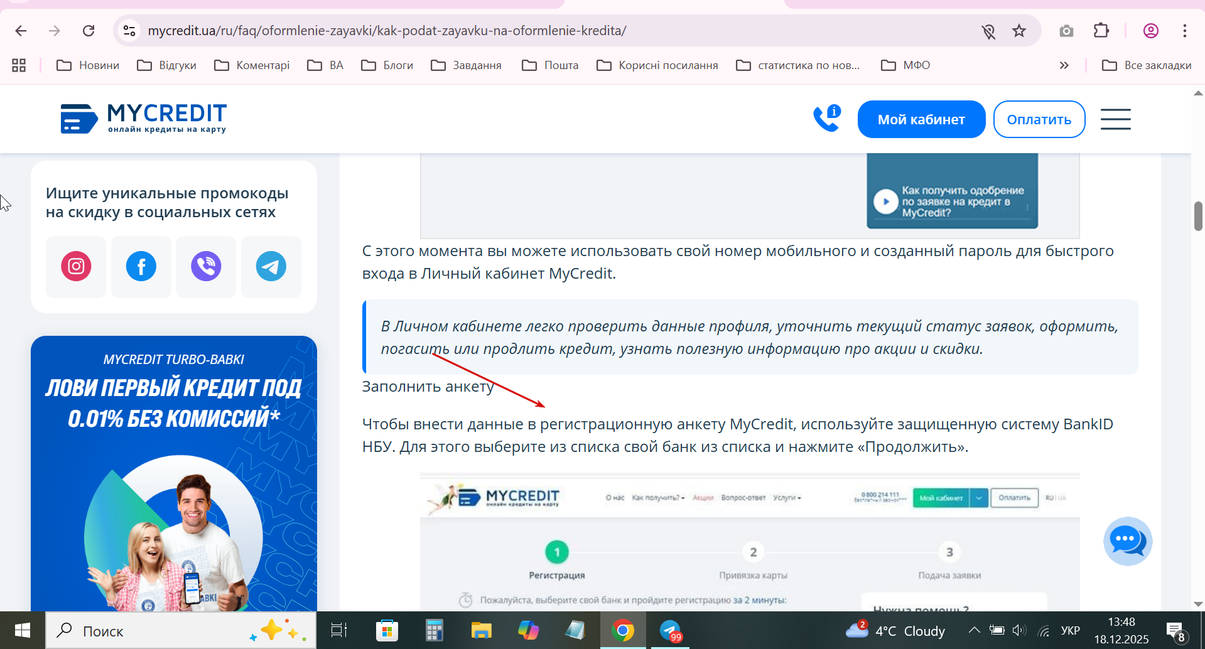Viewport: 1205px width, 649px height.
Task: Open the статистика по нов... bookmark folder
Action: (x=798, y=65)
